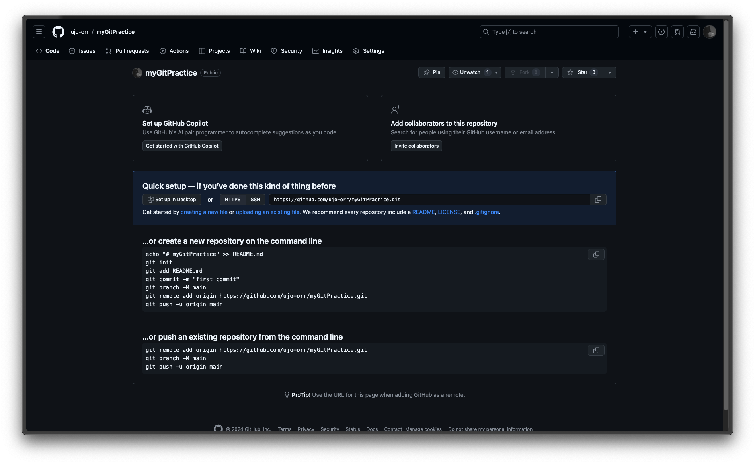
Task: Open the footer Contact link
Action: pos(393,429)
